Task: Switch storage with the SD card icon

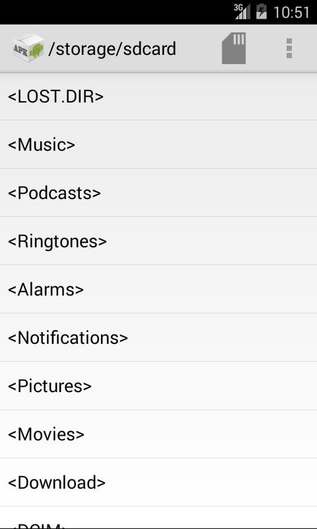Action: point(234,48)
